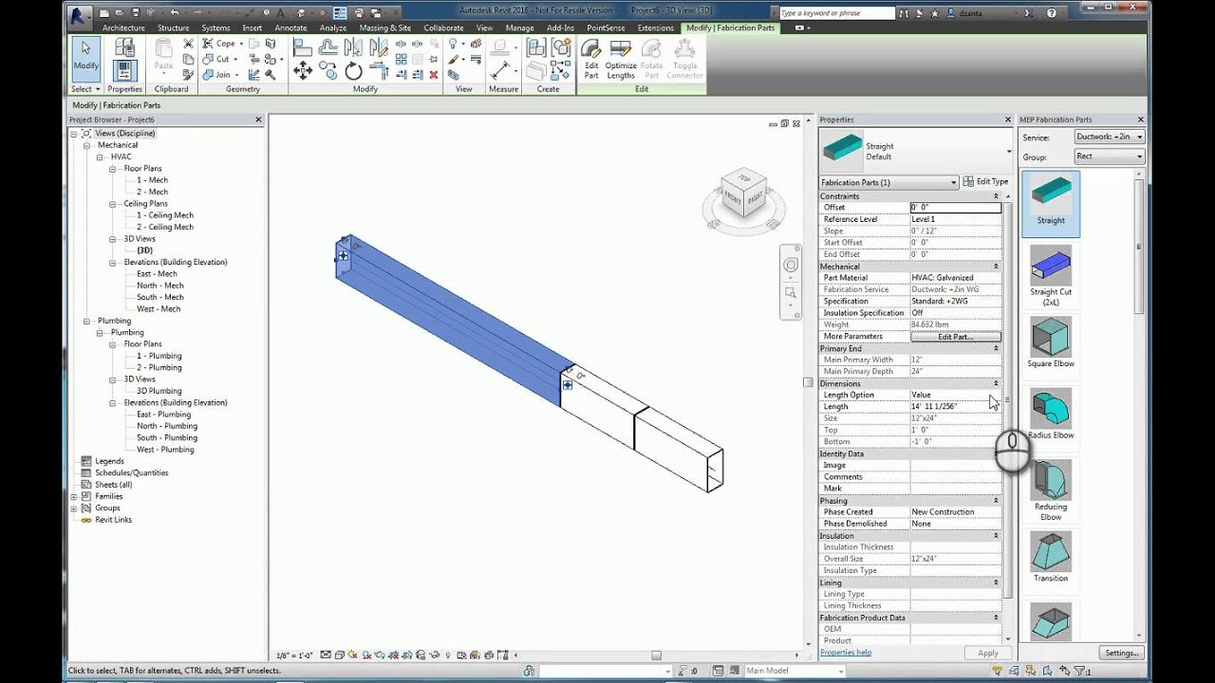This screenshot has height=683, width=1215.
Task: Open the Group dropdown showing Rect
Action: coord(1109,157)
